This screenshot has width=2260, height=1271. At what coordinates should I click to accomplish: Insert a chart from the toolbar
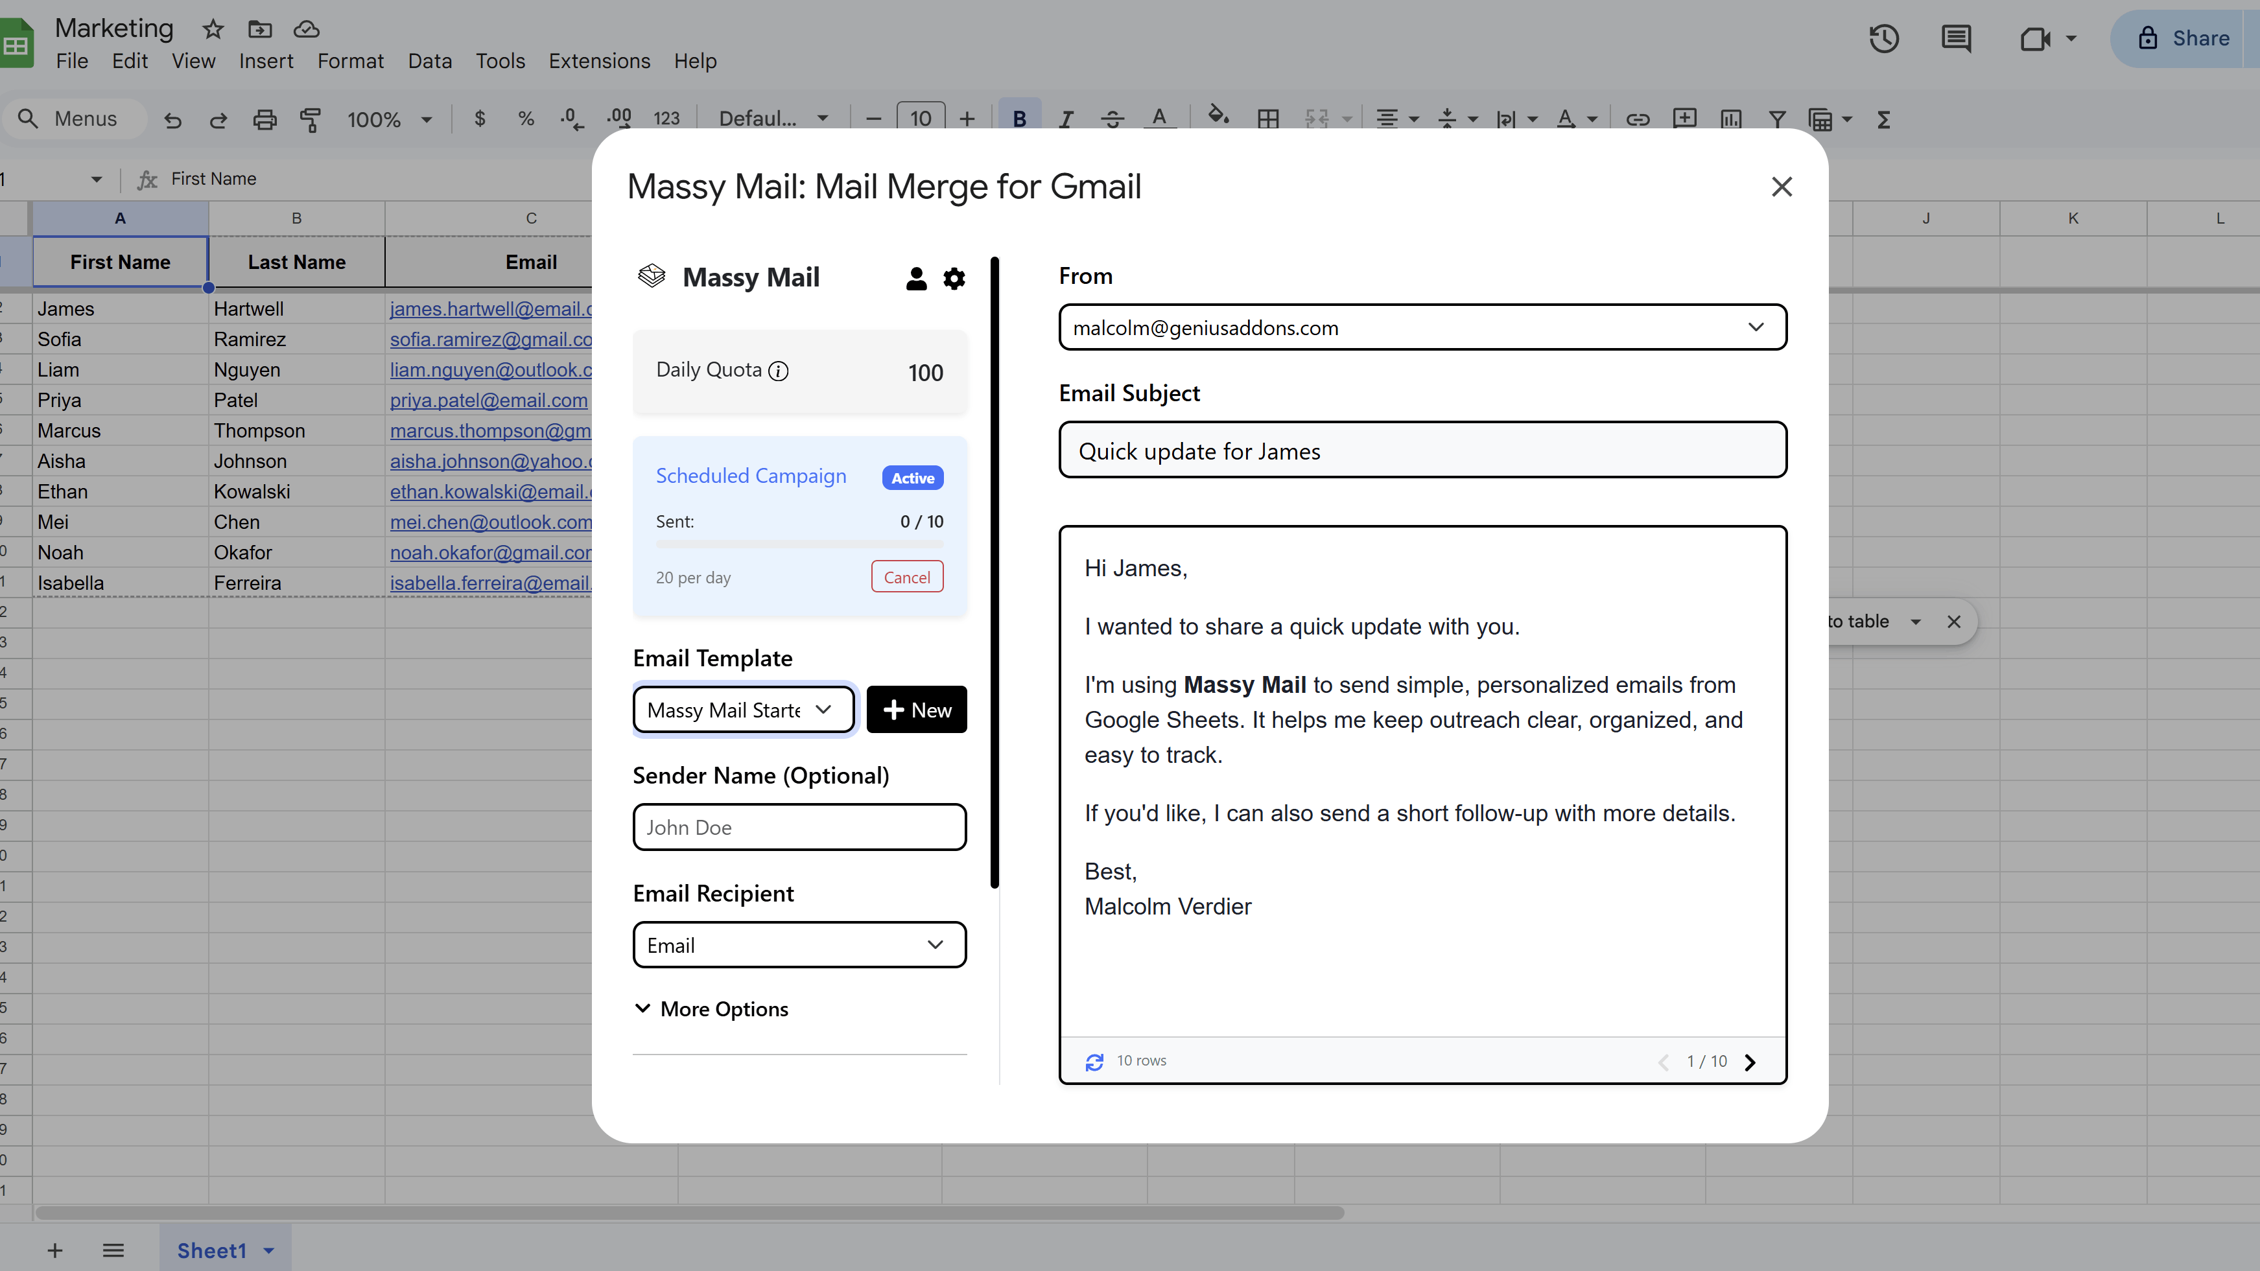pos(1731,119)
